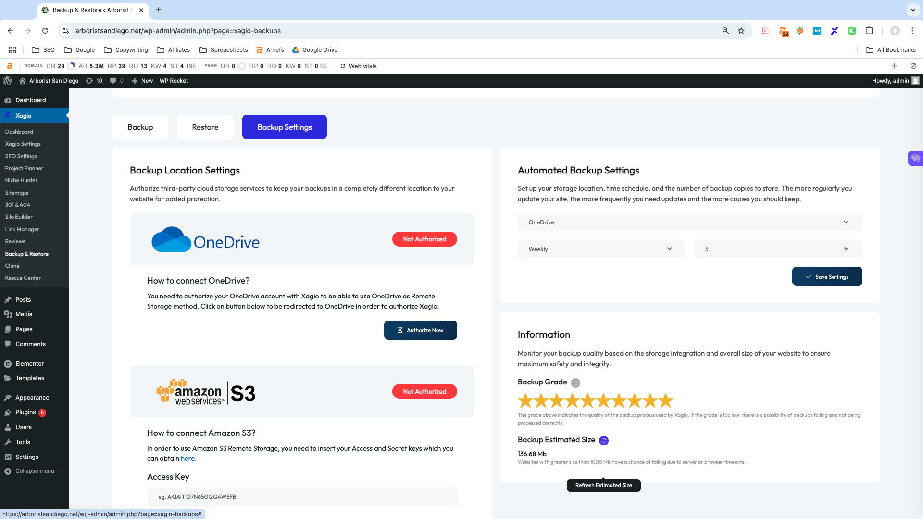Switch to the Backup tab
923x519 pixels.
pos(140,127)
